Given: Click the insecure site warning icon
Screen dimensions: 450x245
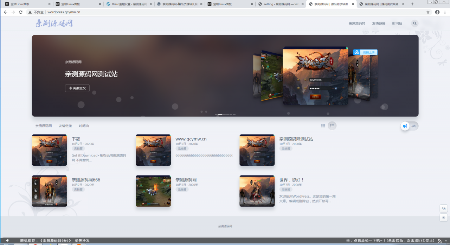Looking at the screenshot, I should 30,12.
